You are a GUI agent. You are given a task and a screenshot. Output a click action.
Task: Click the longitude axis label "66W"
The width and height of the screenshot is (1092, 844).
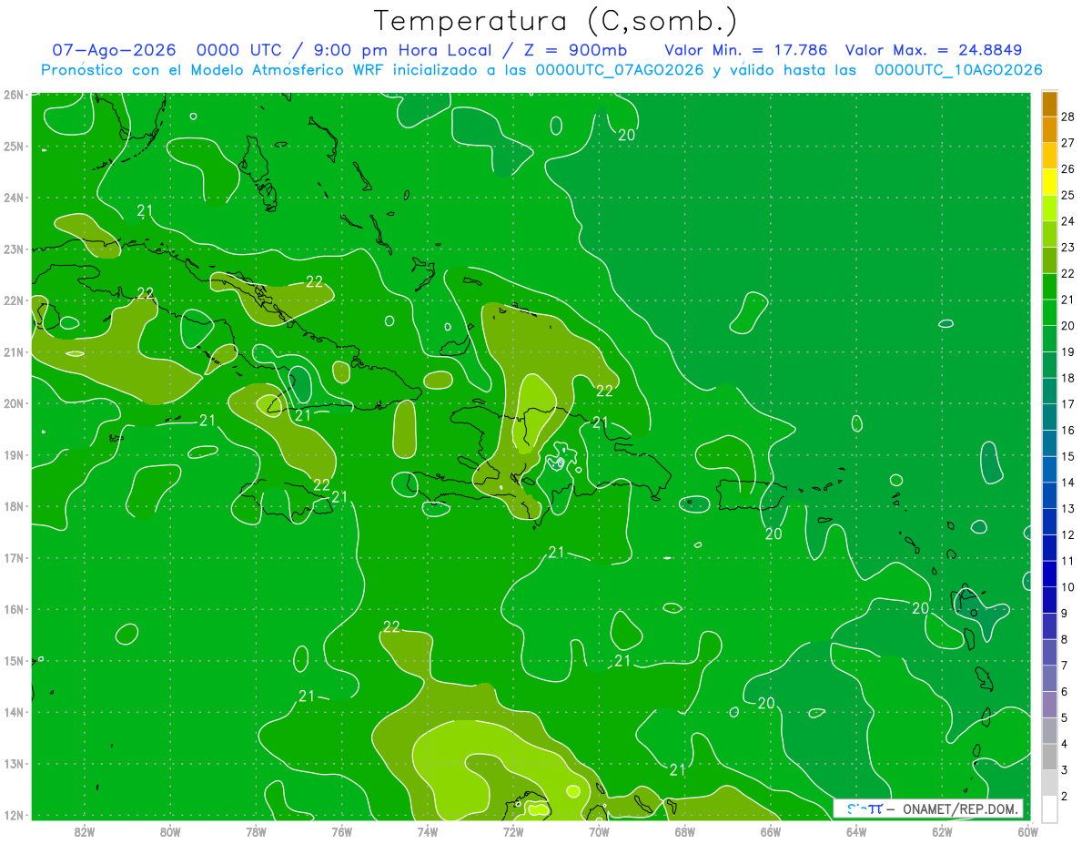pyautogui.click(x=770, y=831)
